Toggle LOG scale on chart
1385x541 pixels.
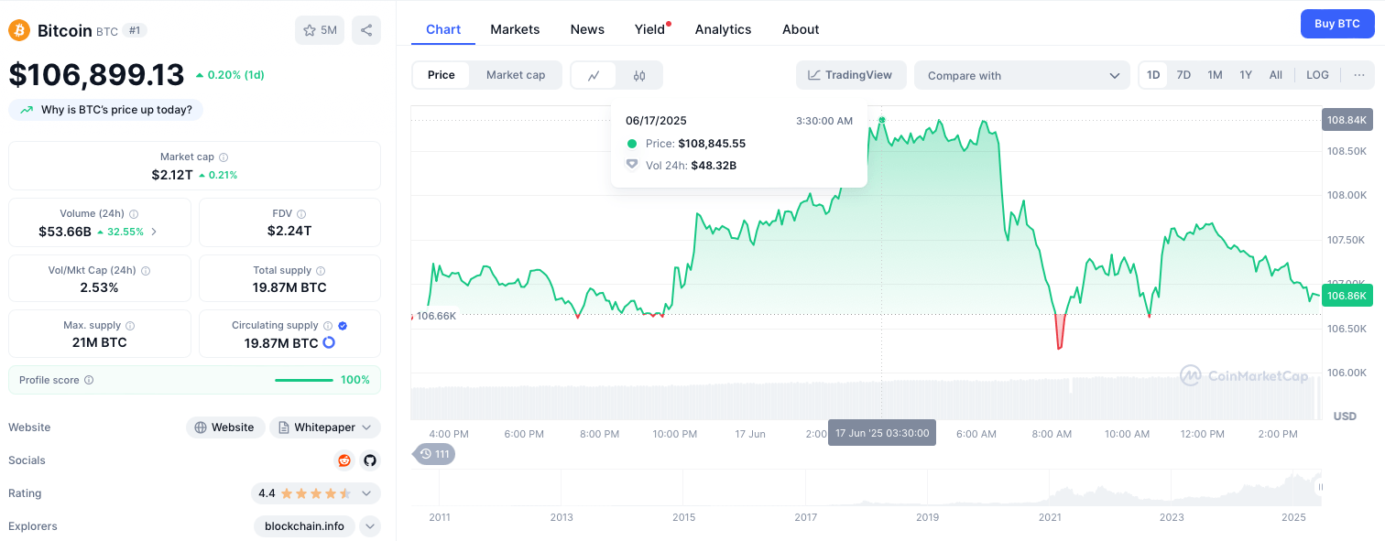click(x=1317, y=75)
